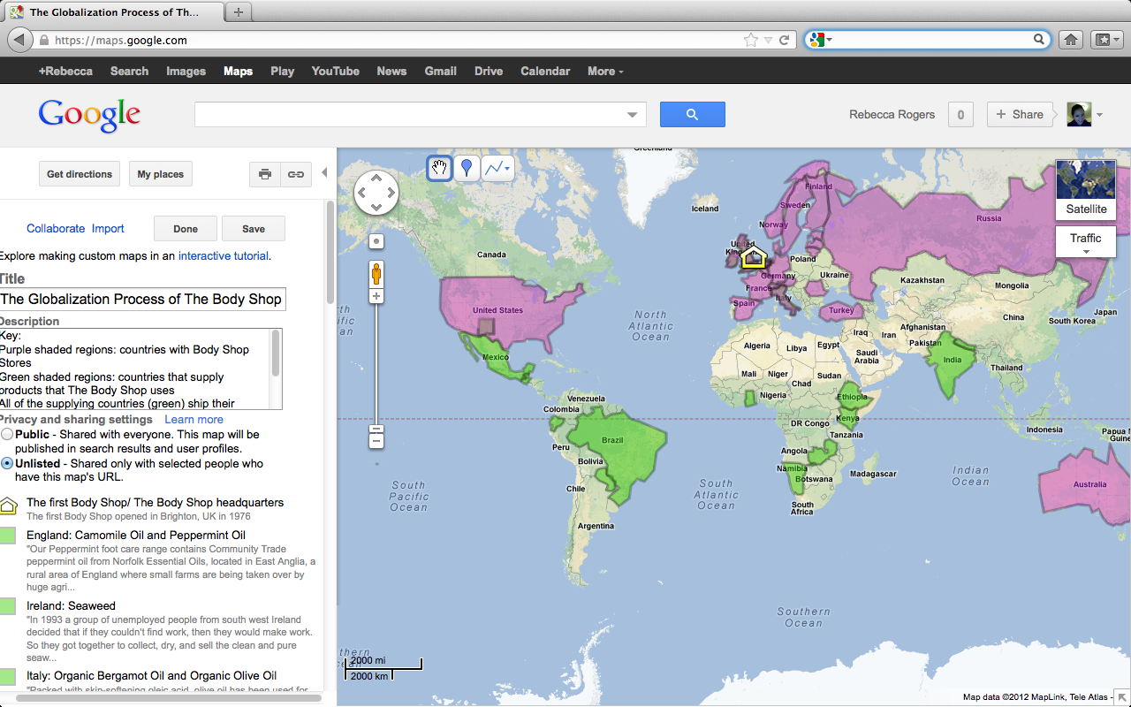Open Drive from the Google bar

tap(489, 71)
